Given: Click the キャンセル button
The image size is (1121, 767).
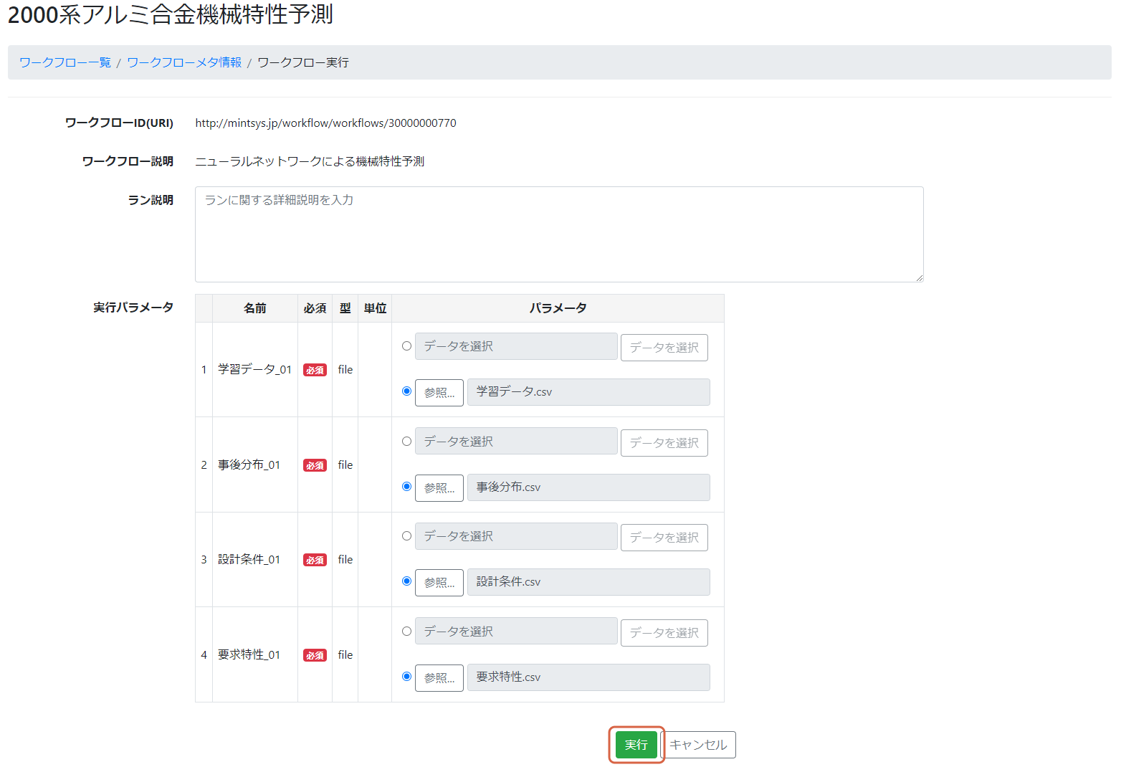Looking at the screenshot, I should [698, 745].
